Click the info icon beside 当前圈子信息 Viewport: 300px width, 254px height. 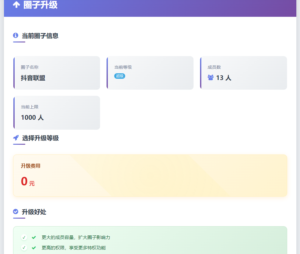point(16,36)
